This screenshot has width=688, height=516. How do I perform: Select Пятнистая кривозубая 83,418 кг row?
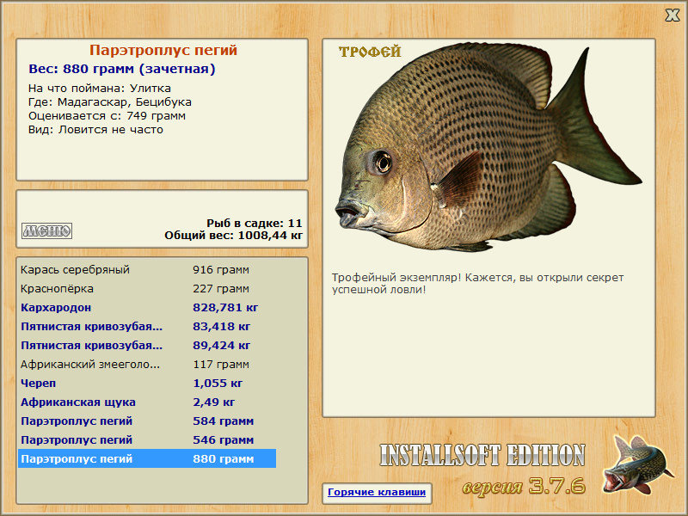pos(147,327)
